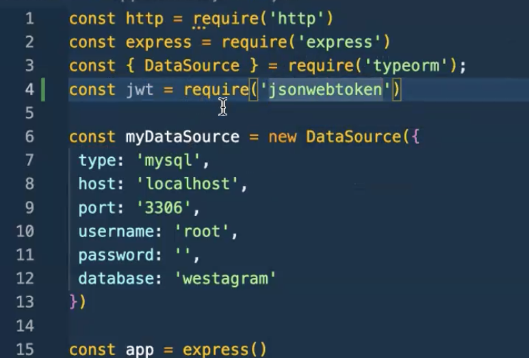529x358 pixels.
Task: Click line number 4 in gutter
Action: 29,89
